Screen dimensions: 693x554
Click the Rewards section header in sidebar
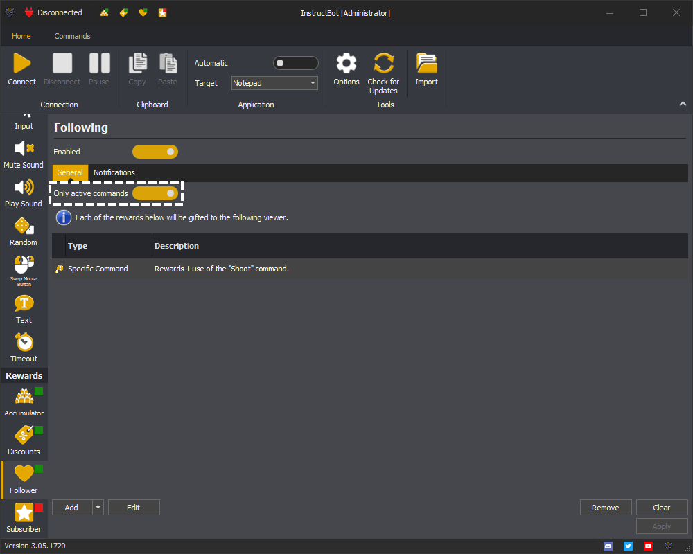(x=24, y=376)
